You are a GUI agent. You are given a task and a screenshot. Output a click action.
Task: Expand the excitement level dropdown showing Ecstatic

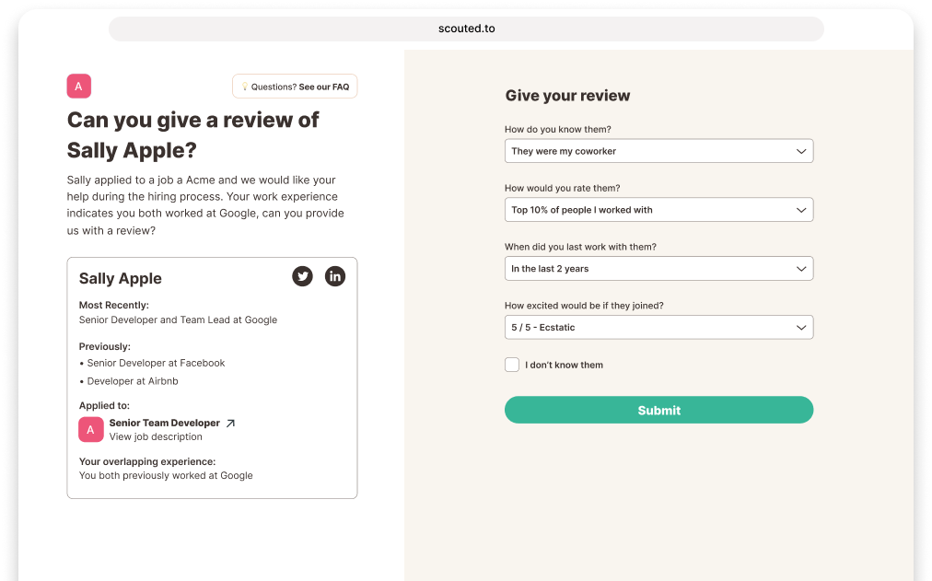point(658,328)
